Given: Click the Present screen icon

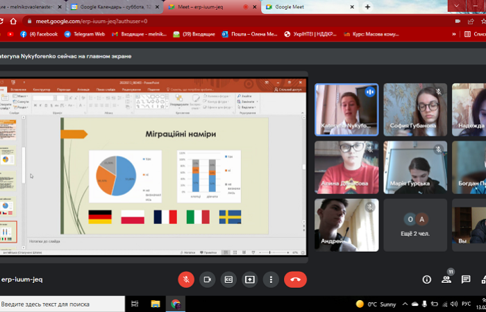Looking at the screenshot, I should pos(250,279).
